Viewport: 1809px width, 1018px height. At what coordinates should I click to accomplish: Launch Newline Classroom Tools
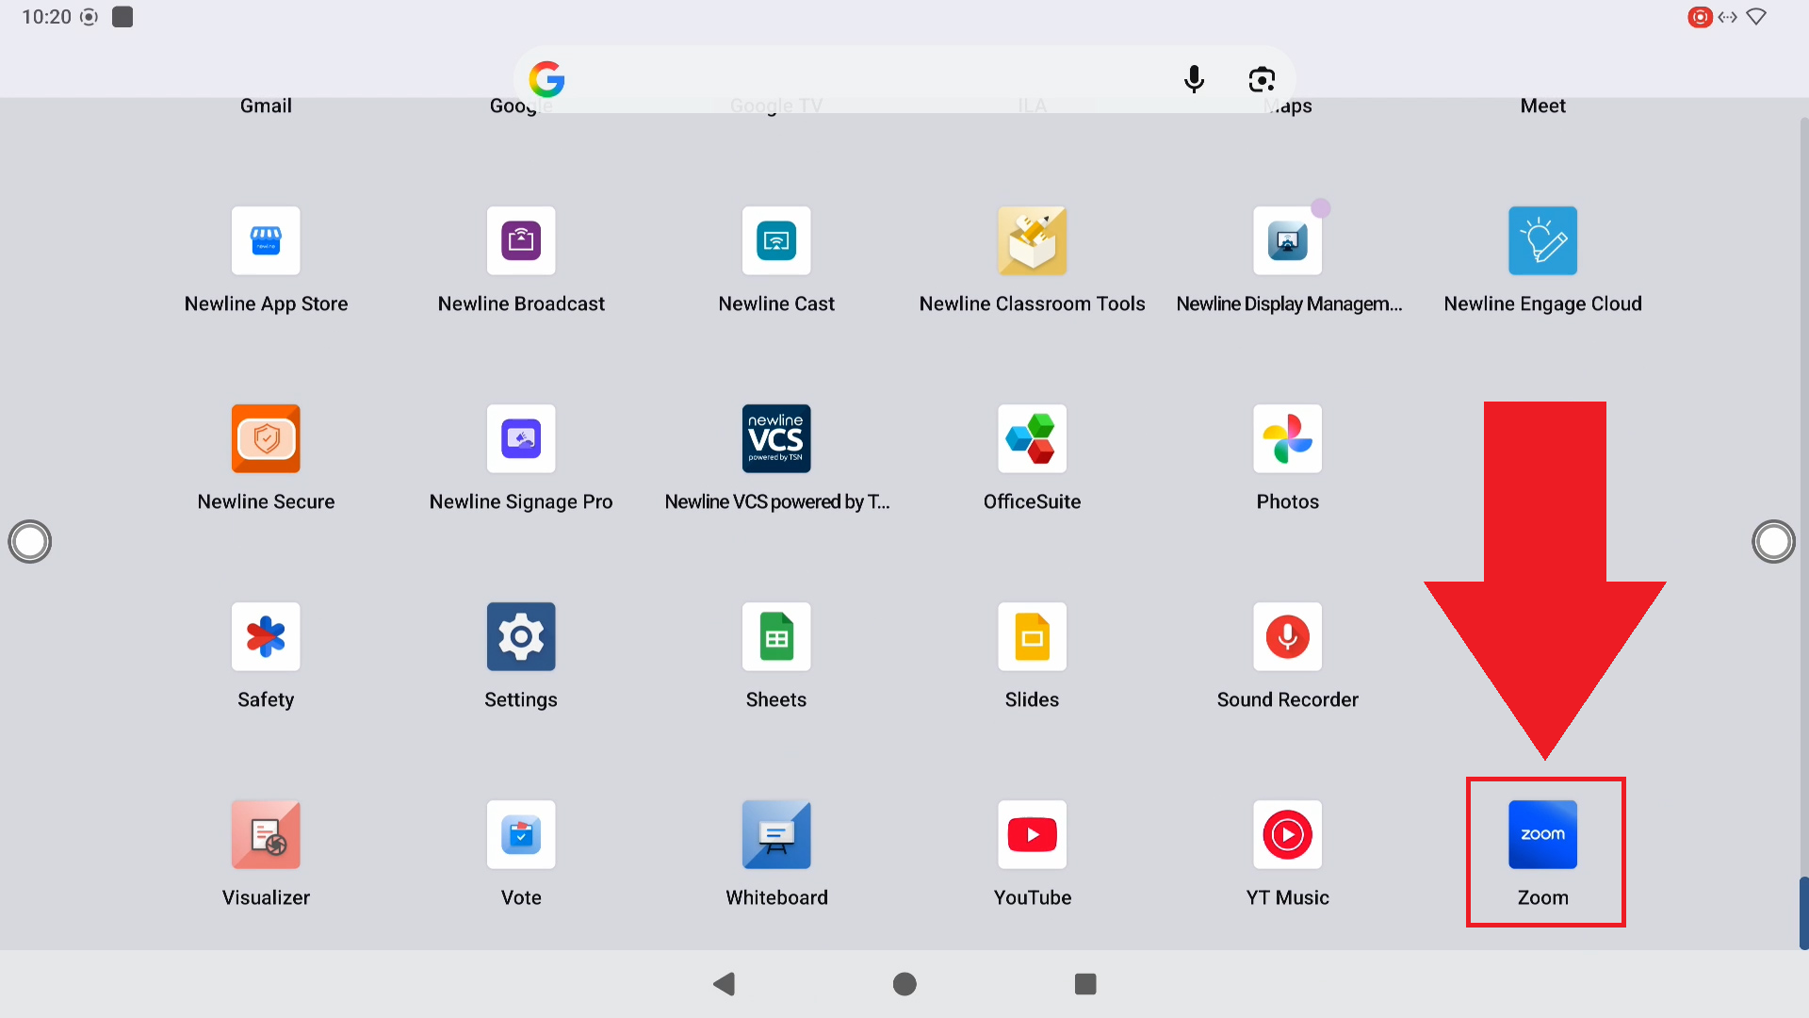click(1032, 241)
